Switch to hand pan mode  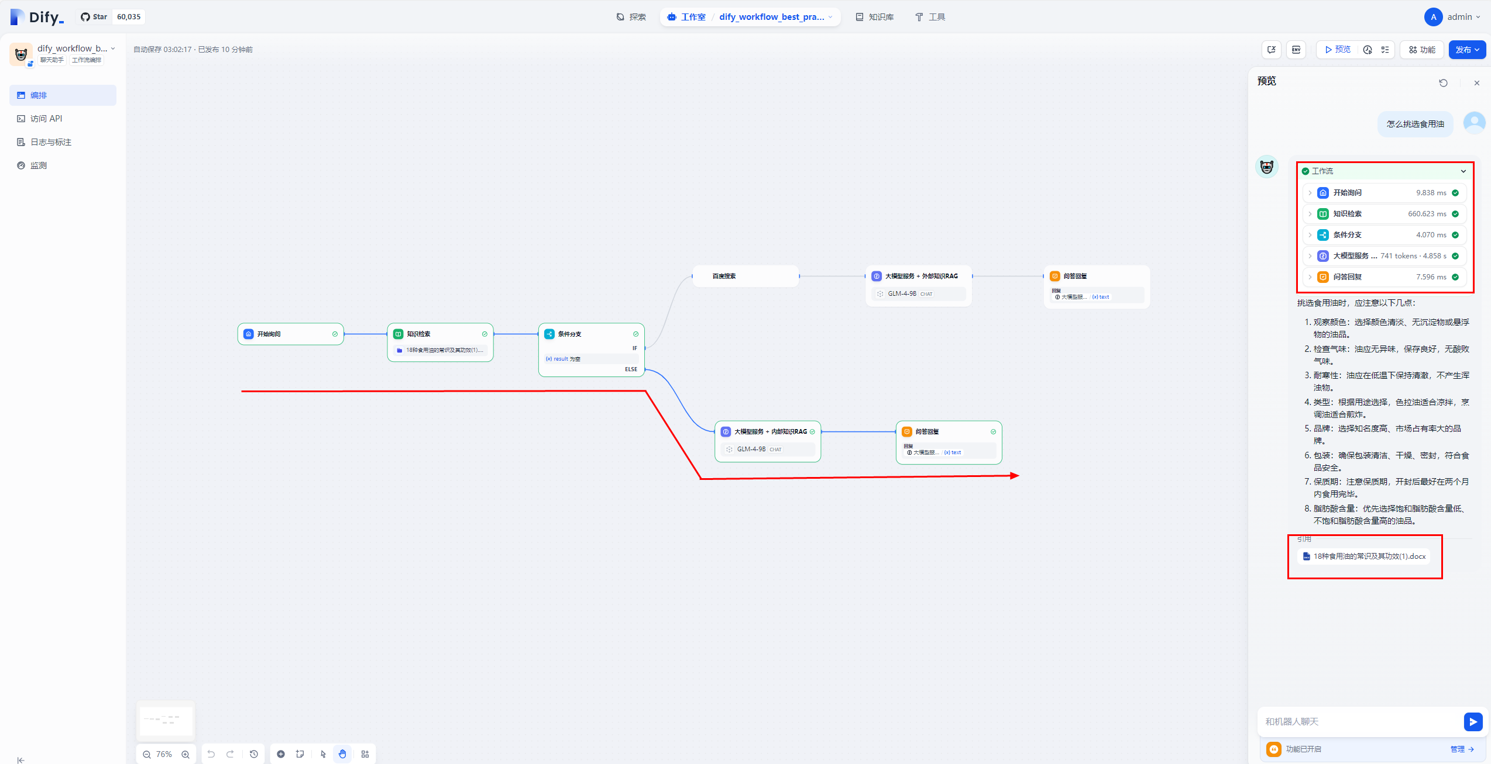coord(342,754)
